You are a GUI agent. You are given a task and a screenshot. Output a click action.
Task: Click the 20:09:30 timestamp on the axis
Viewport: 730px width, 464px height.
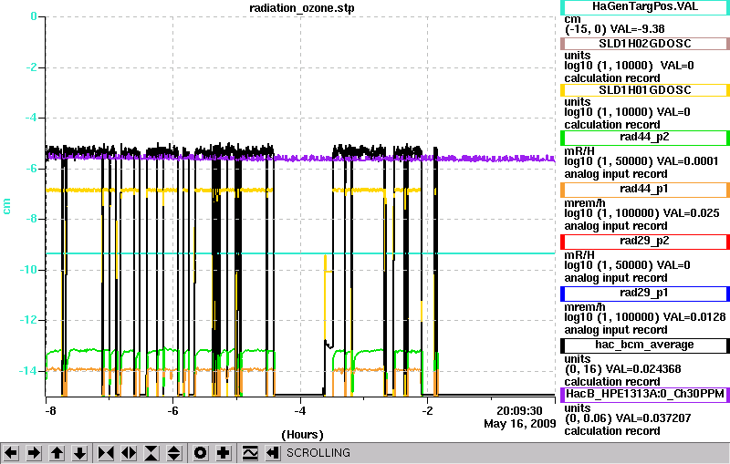(519, 411)
